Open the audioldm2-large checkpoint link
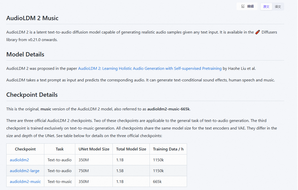 [25, 171]
